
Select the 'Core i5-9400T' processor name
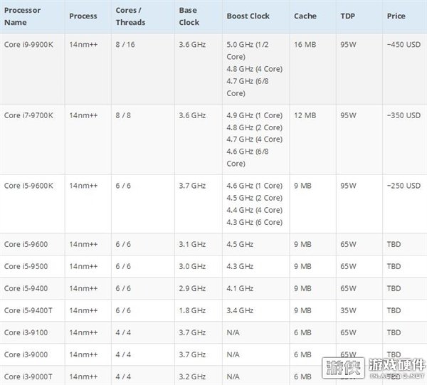pos(28,310)
